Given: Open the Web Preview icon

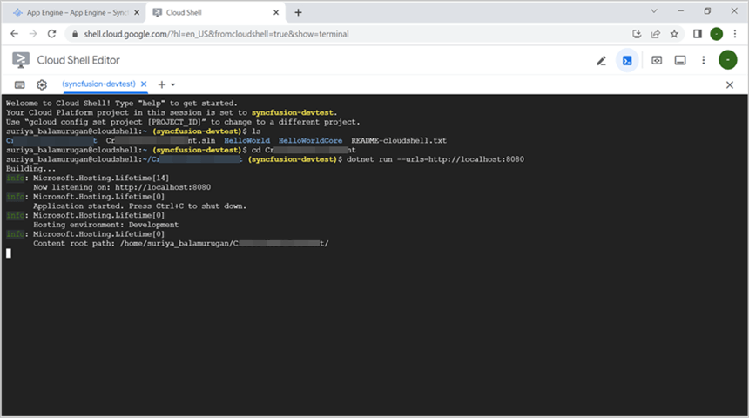Looking at the screenshot, I should pos(657,61).
